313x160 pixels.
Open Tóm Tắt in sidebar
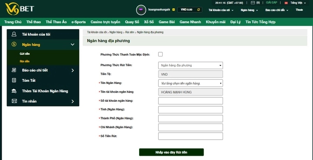(29, 80)
